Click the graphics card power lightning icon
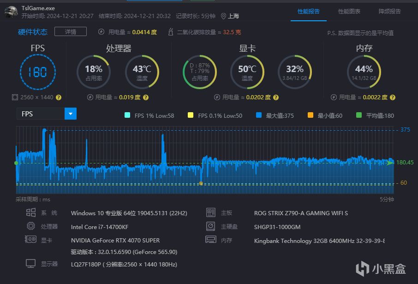This screenshot has width=418, height=284. tap(217, 97)
